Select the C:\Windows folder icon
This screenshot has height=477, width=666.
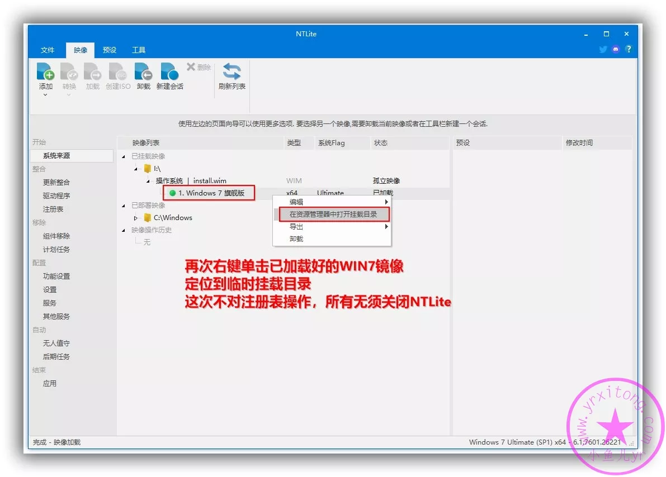[148, 218]
